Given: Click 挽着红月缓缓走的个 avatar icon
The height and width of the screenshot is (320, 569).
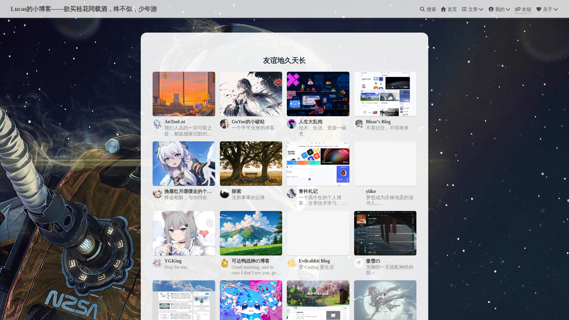Looking at the screenshot, I should coord(157,193).
